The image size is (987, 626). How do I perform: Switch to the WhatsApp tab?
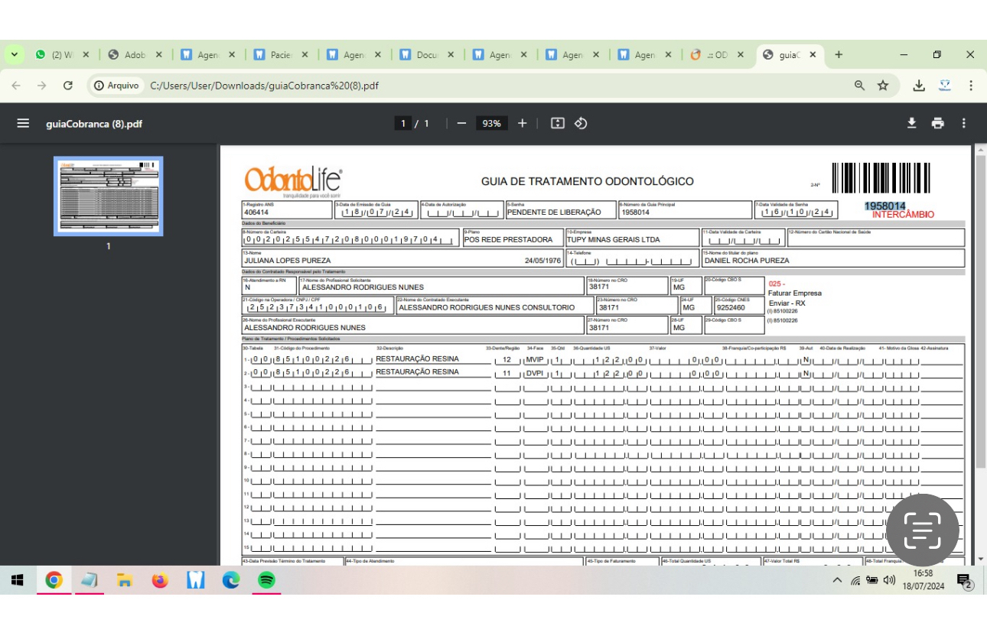click(55, 55)
